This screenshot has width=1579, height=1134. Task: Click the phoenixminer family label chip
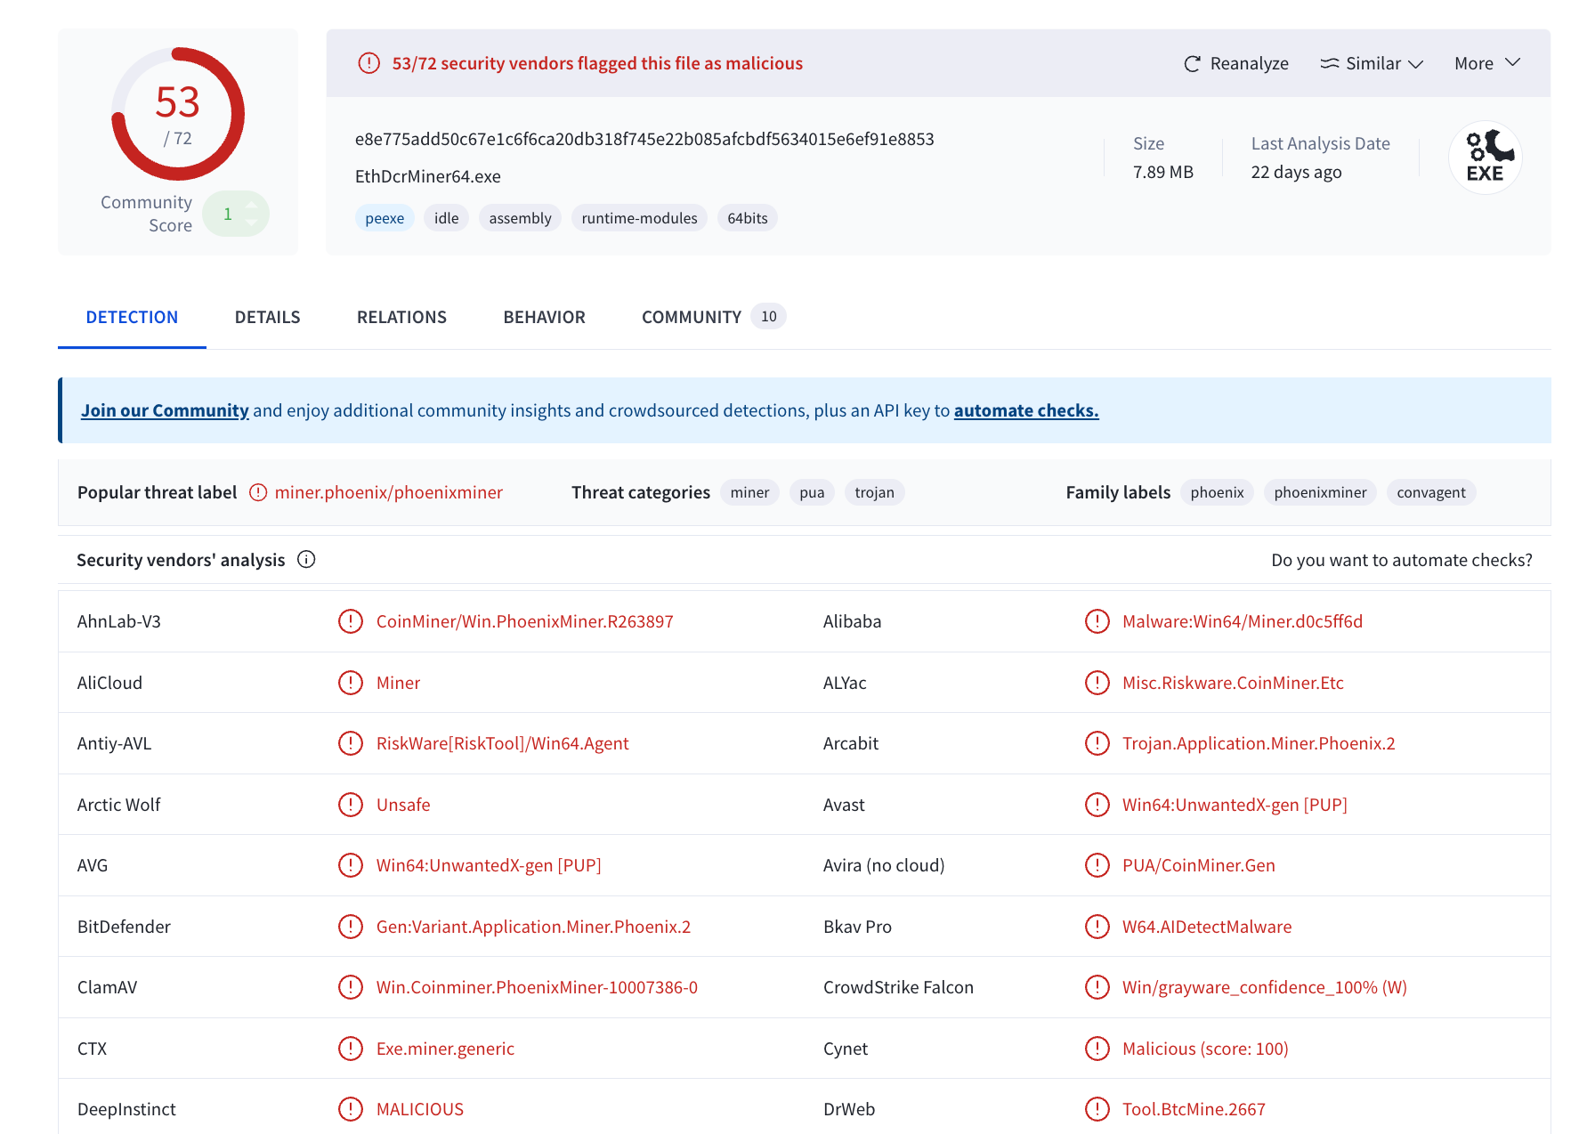[1320, 492]
